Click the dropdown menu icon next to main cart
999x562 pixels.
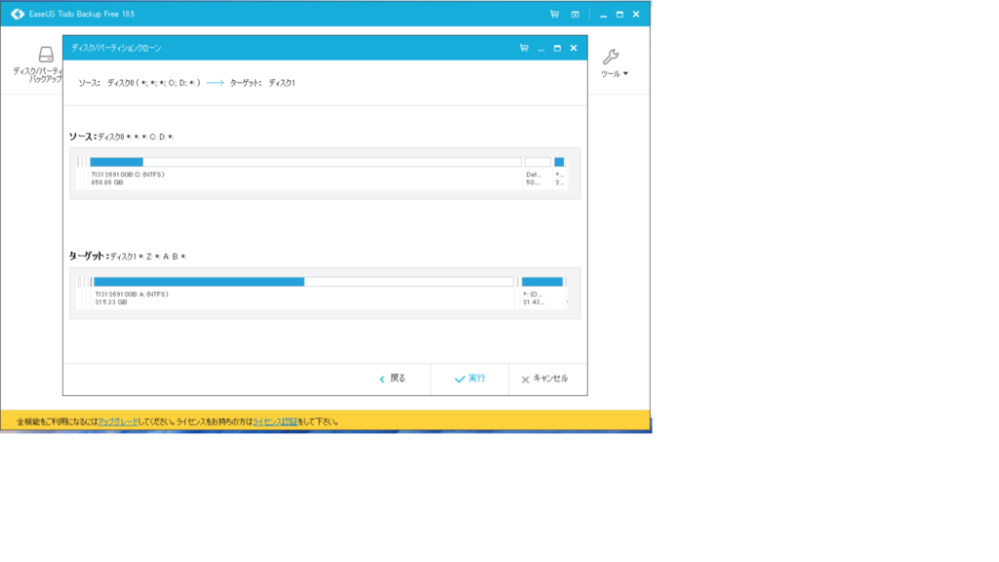tap(575, 14)
